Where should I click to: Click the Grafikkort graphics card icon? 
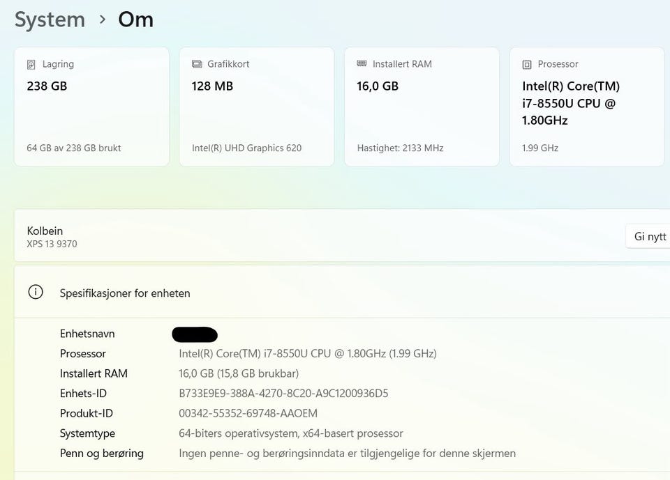[x=197, y=64]
